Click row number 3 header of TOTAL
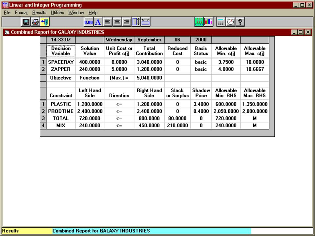This screenshot has width=315, height=236. pos(43,118)
